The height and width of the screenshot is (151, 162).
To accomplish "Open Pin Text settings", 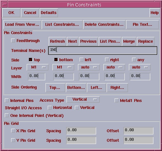I will pos(142,25).
